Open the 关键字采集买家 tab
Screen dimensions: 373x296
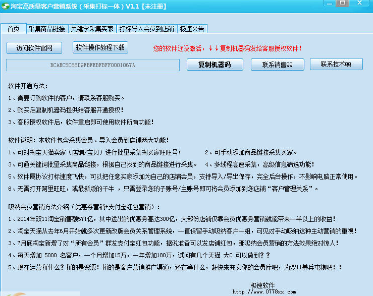92,29
